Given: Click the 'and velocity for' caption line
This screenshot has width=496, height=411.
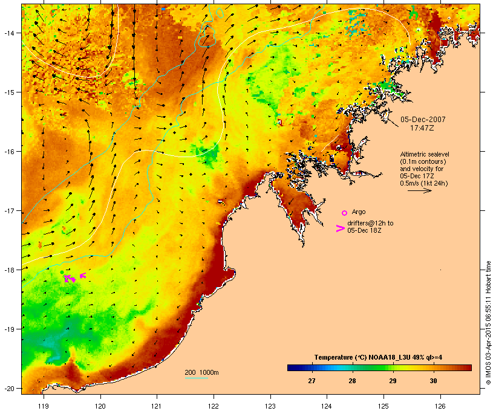Looking at the screenshot, I should [422, 169].
